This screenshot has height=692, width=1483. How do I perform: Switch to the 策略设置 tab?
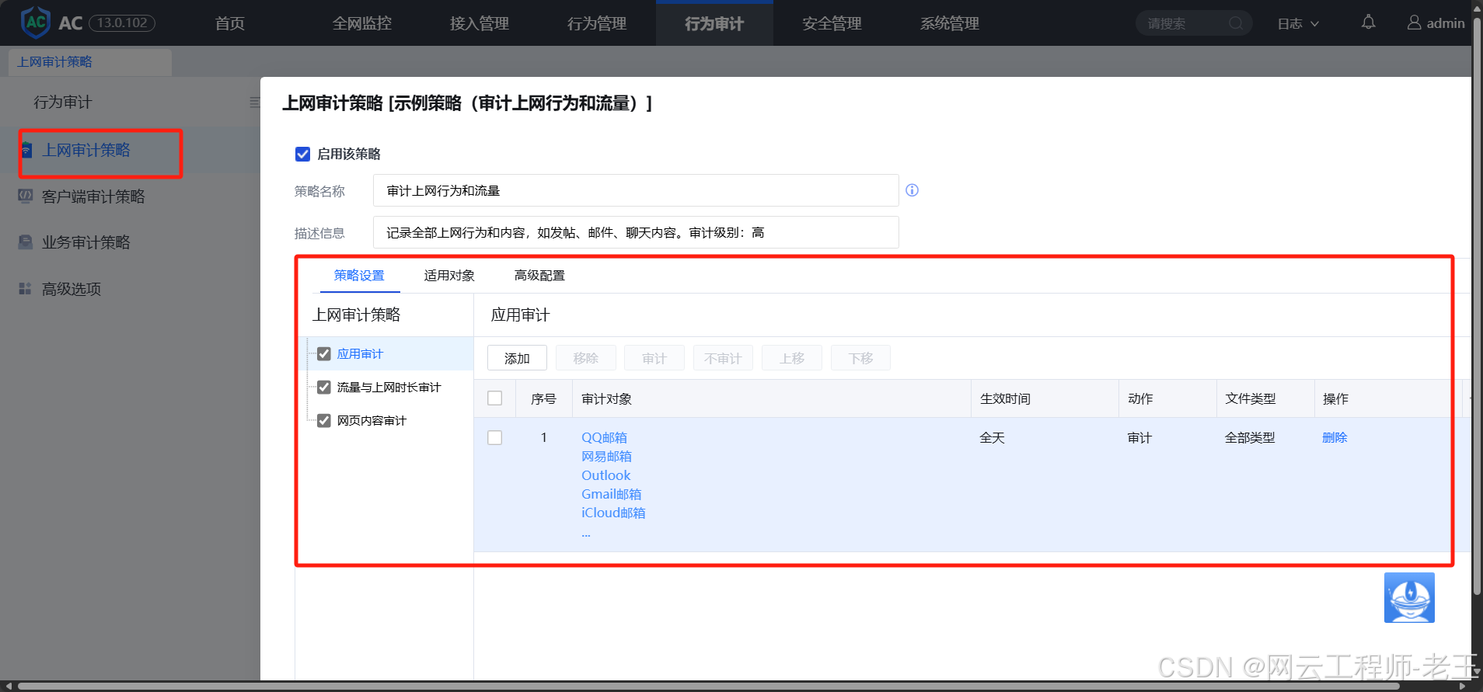[359, 275]
